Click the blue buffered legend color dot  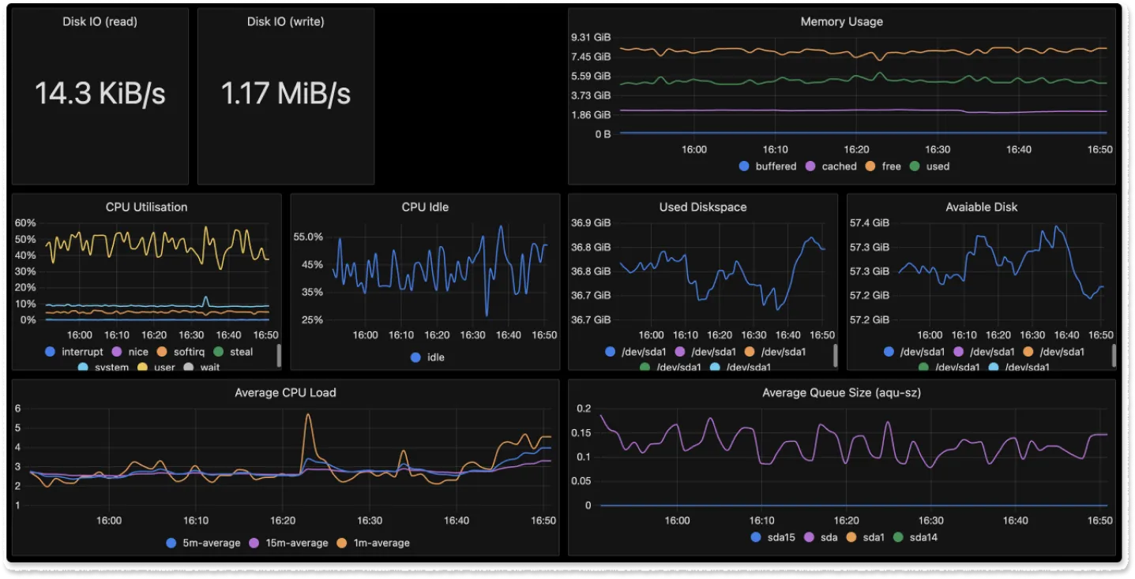pos(743,166)
